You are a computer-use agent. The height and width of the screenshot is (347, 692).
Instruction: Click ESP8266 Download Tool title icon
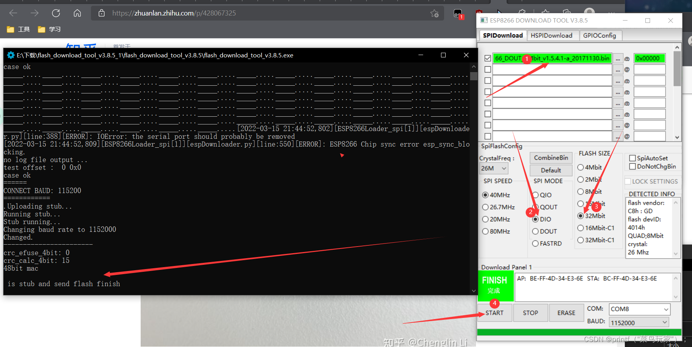(x=484, y=20)
